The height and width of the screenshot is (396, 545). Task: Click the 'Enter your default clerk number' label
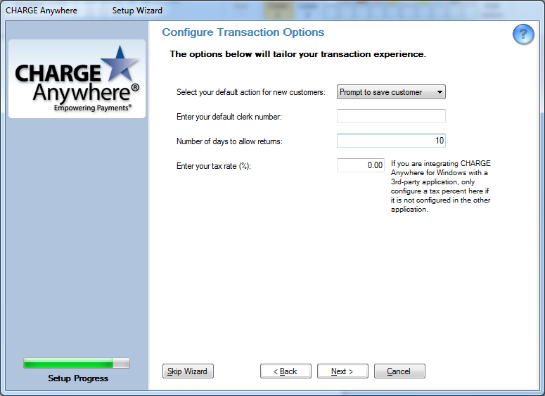[229, 117]
